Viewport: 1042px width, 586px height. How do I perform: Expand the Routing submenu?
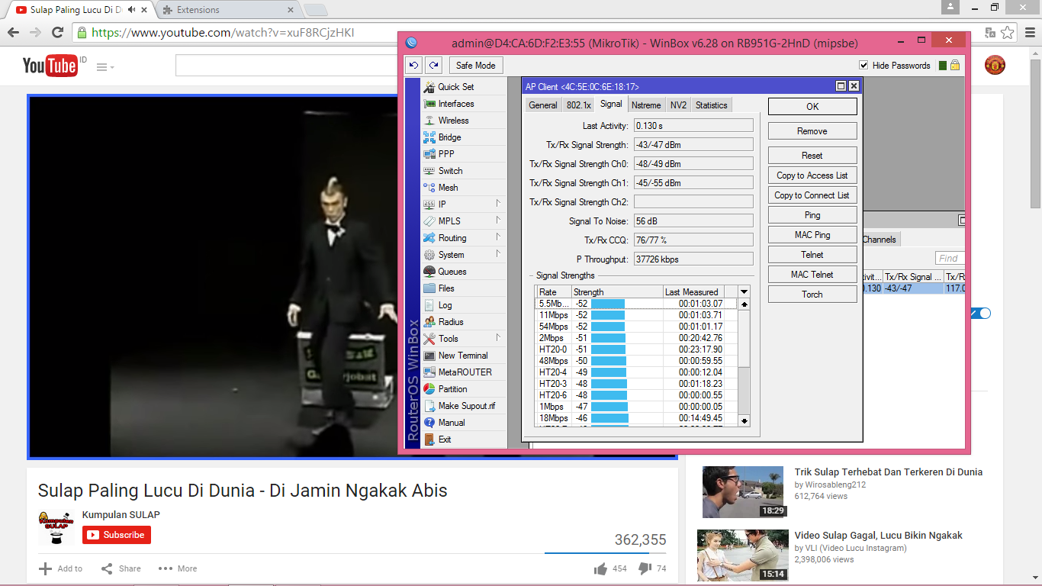point(497,237)
